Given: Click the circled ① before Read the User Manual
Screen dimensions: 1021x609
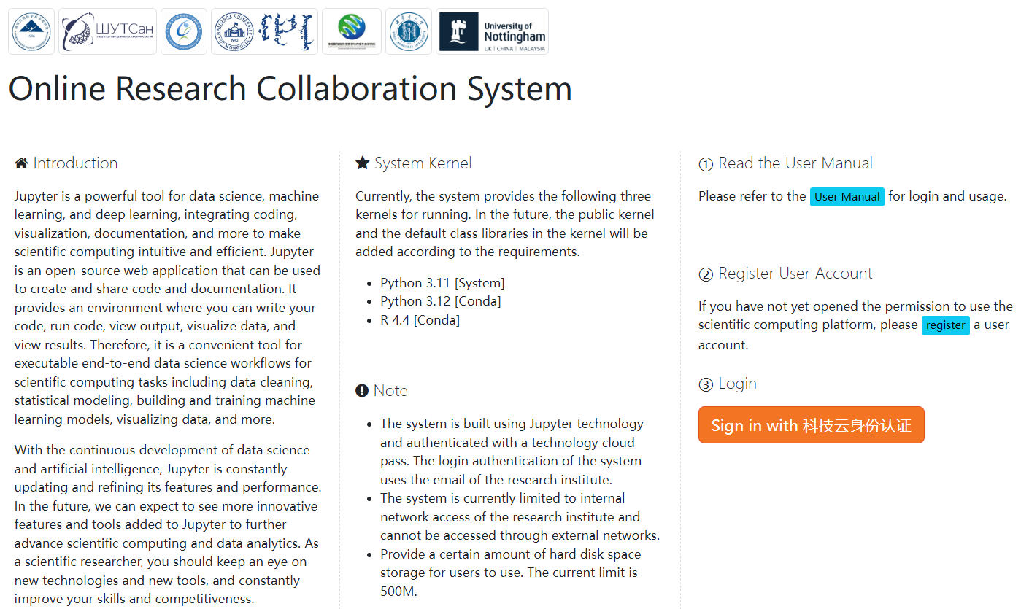Looking at the screenshot, I should click(x=705, y=164).
